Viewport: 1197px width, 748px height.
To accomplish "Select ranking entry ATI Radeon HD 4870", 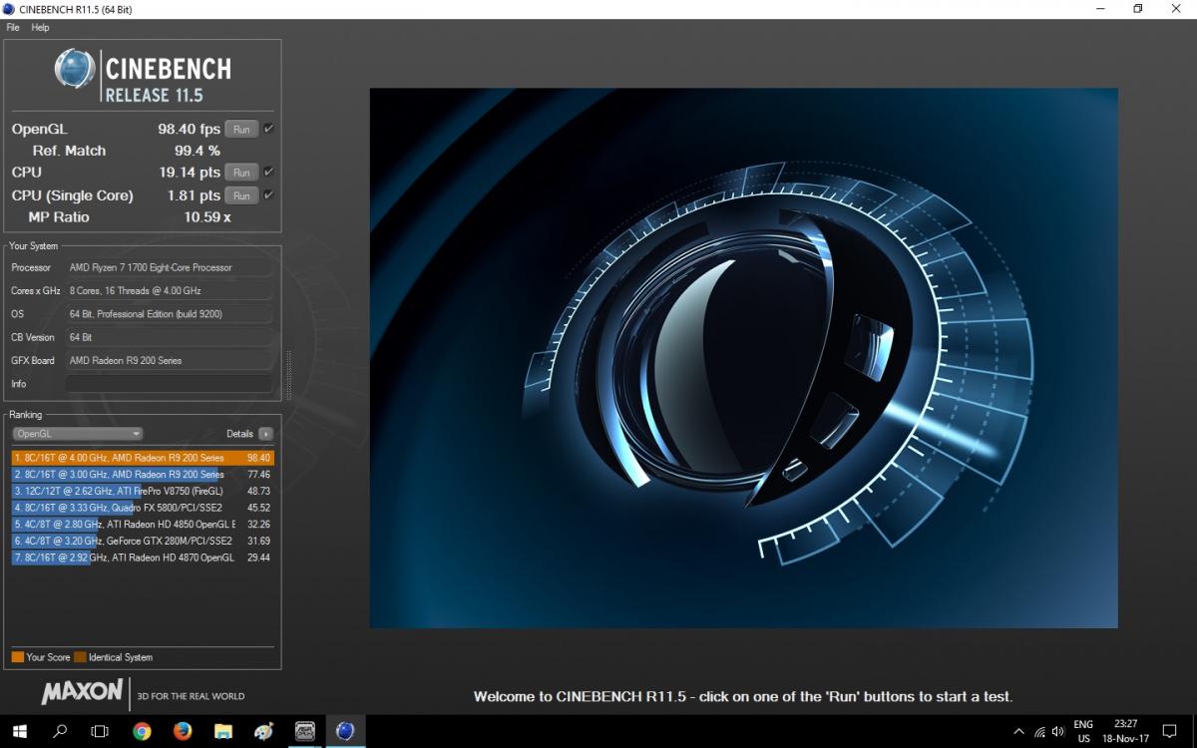I will [142, 558].
